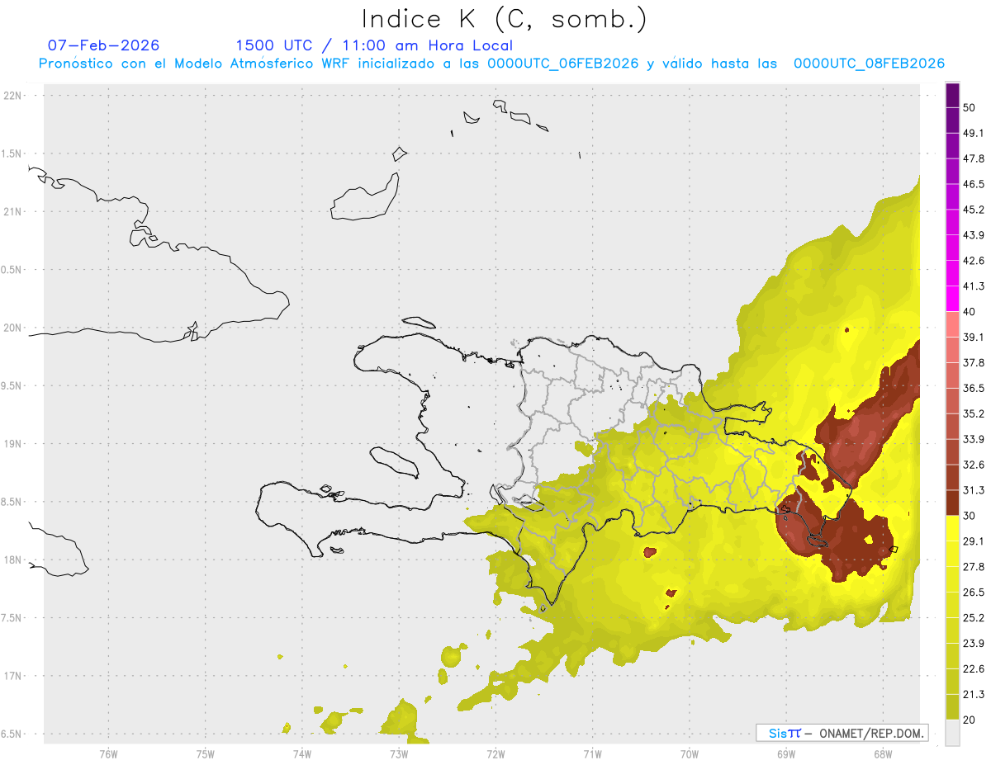Viewport: 991px width, 765px height.
Task: Click the colorbar value 33.9
Action: [974, 439]
